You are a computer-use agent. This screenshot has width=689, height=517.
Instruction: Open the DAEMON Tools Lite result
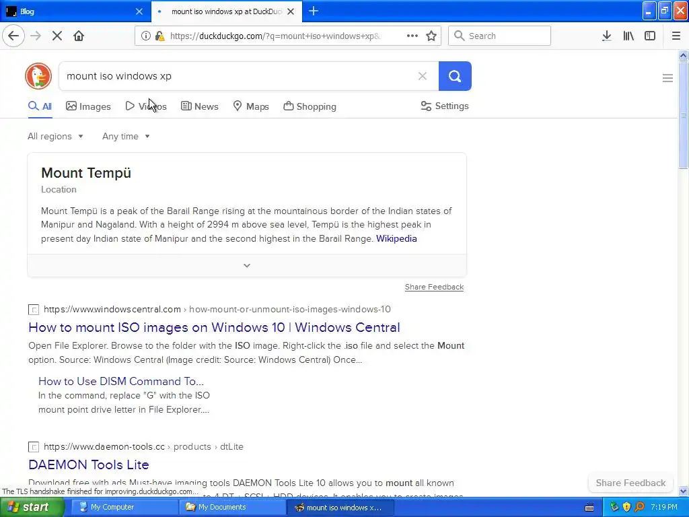[x=89, y=464]
